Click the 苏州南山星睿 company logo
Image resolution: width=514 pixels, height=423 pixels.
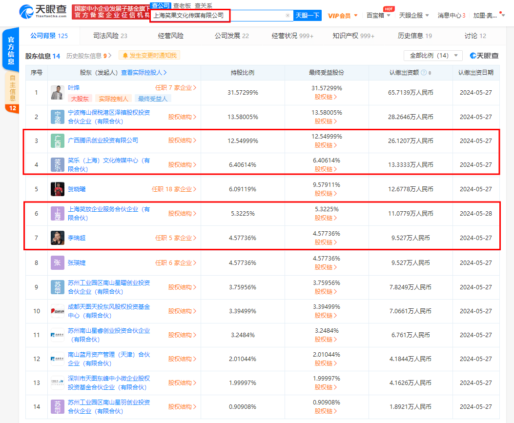tap(58, 335)
